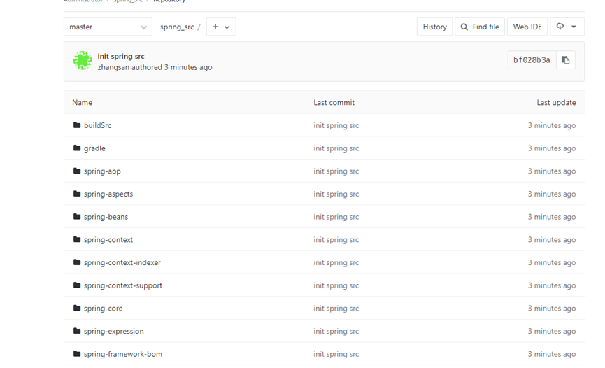Open the add file plus dropdown
The height and width of the screenshot is (368, 605).
(221, 27)
